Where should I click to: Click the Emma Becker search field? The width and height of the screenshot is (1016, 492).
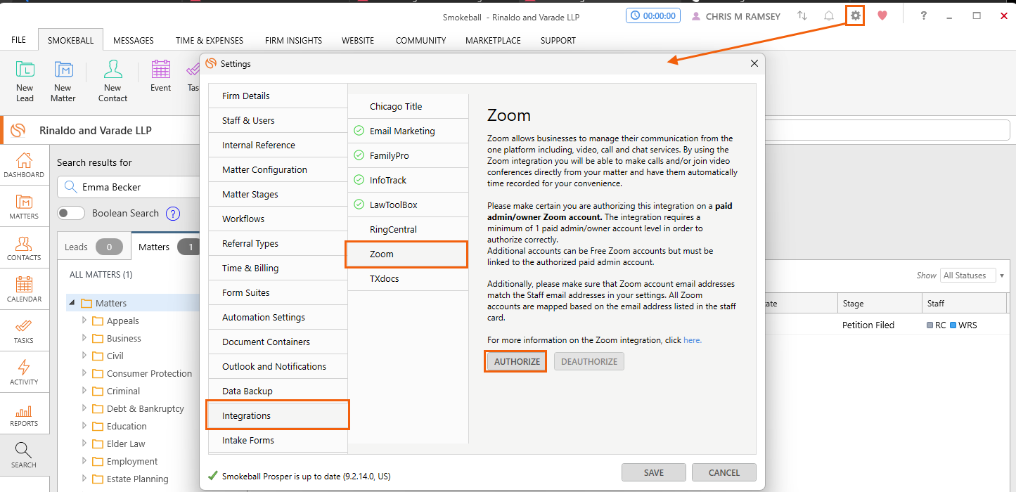click(130, 187)
